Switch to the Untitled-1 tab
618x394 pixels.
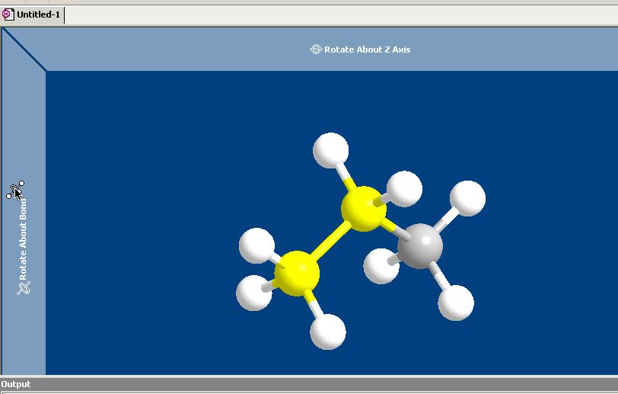coord(37,14)
